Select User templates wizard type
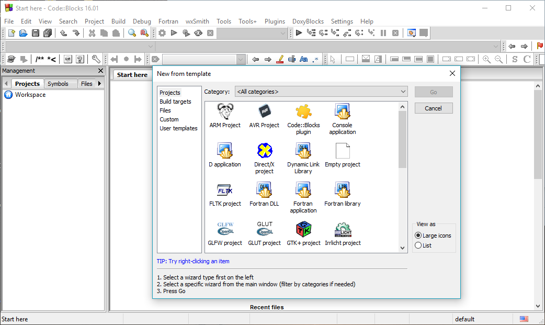The image size is (545, 325). click(x=178, y=128)
